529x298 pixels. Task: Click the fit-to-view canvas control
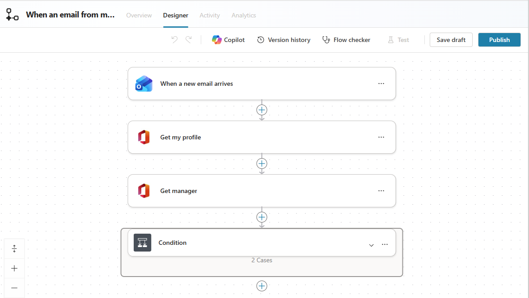click(x=14, y=249)
